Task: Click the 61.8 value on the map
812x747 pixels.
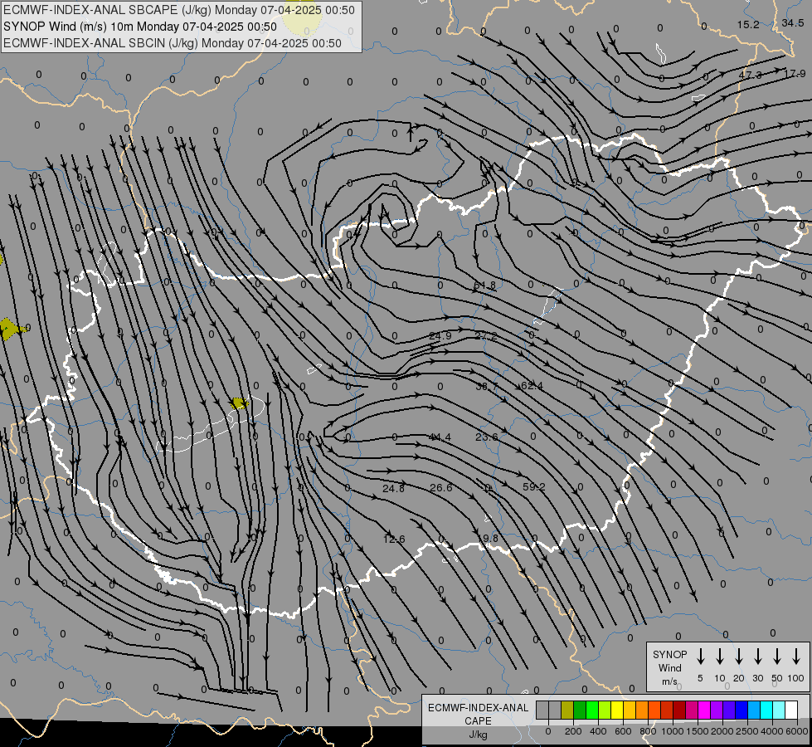Action: pos(484,286)
